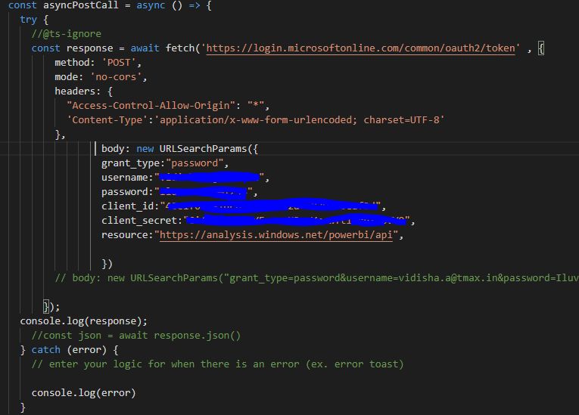Image resolution: width=579 pixels, height=415 pixels.
Task: Click the catch keyword
Action: [45, 350]
